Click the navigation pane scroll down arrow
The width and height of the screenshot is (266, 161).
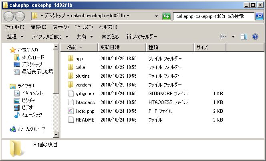pos(56,135)
